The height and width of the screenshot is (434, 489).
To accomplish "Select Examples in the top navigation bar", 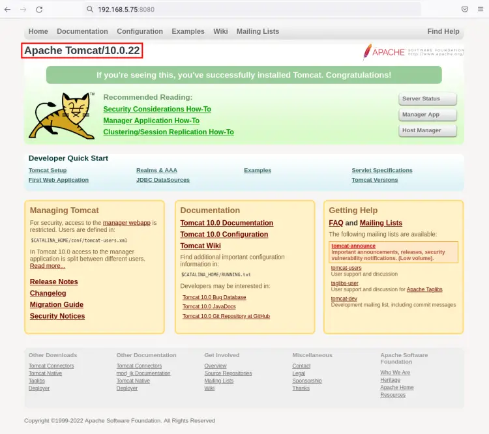I will (x=188, y=31).
